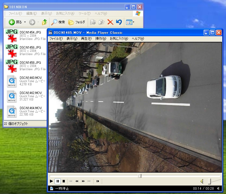Click the red Delete X icon
This screenshot has height=194, width=226.
tap(110, 22)
